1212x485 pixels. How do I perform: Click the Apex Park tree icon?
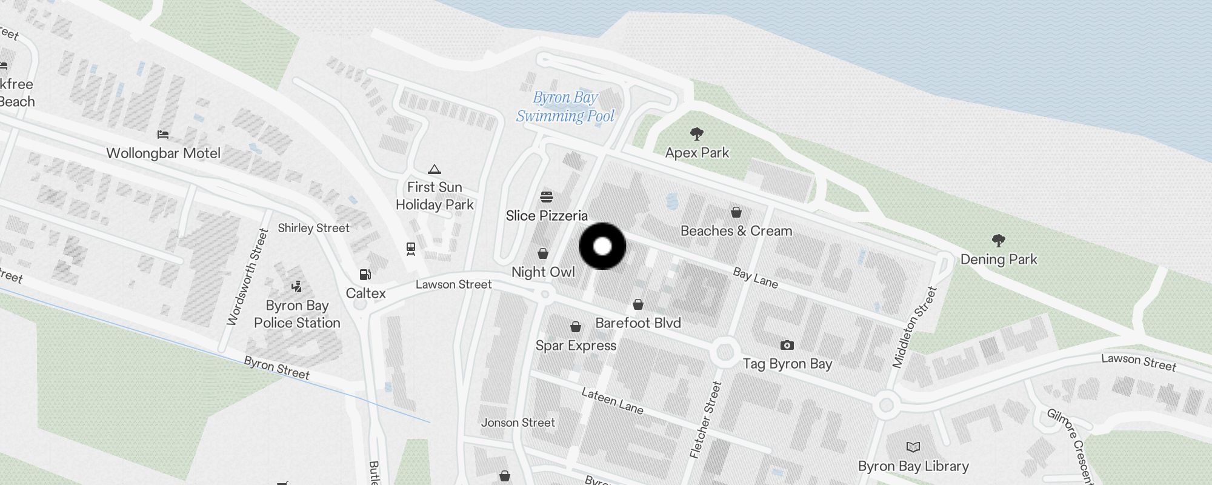pos(697,134)
